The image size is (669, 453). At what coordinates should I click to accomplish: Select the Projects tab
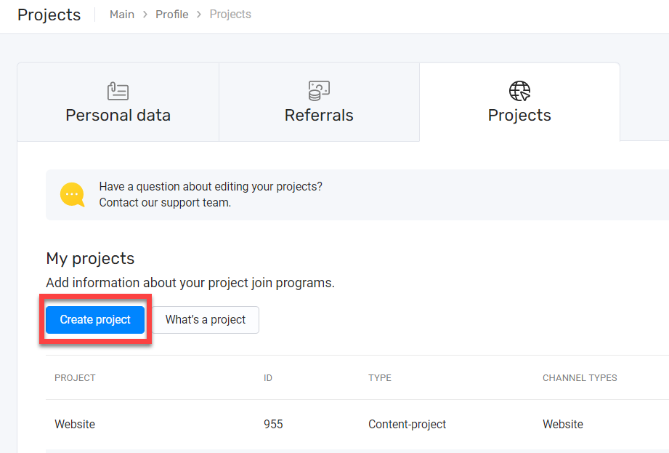[519, 102]
